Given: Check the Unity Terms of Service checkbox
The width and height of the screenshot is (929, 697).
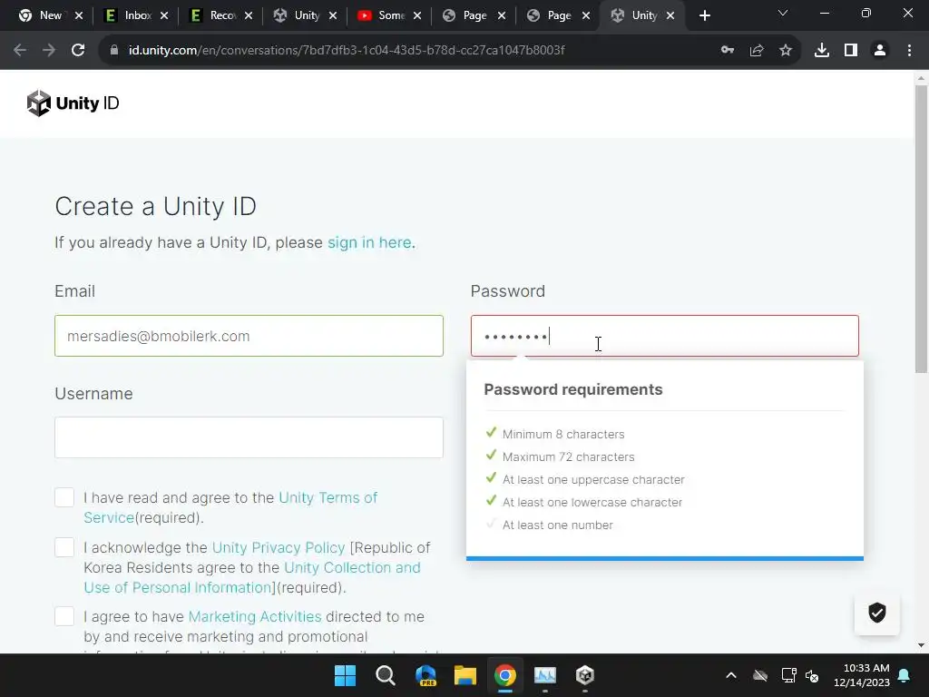Looking at the screenshot, I should [x=64, y=497].
